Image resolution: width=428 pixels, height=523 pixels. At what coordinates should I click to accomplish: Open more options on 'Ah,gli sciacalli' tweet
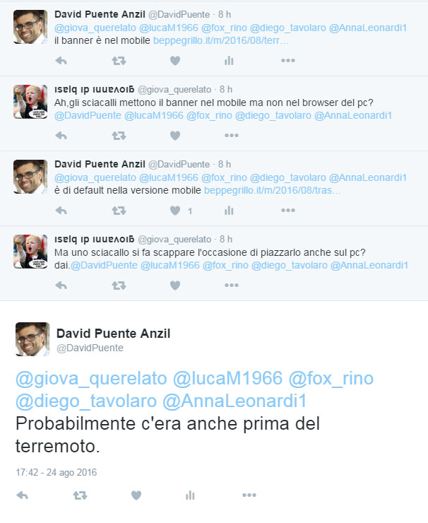(x=232, y=135)
